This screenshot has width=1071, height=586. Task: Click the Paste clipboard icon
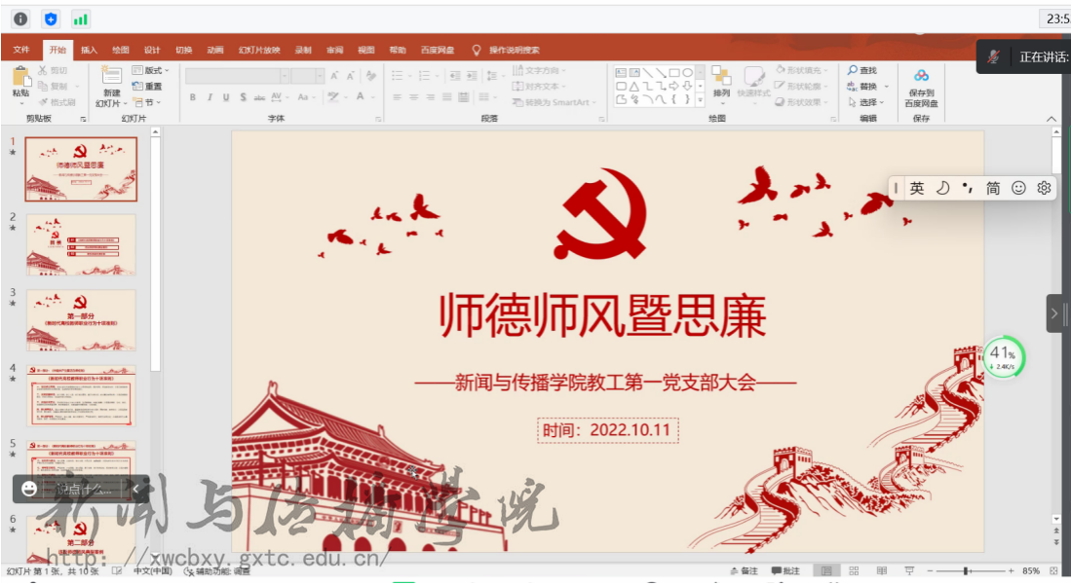coord(20,77)
